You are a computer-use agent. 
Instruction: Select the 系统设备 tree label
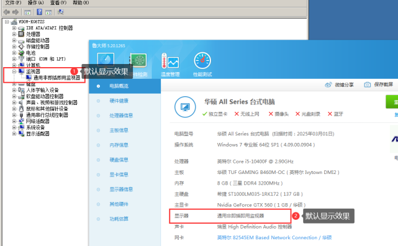pyautogui.click(x=35, y=127)
